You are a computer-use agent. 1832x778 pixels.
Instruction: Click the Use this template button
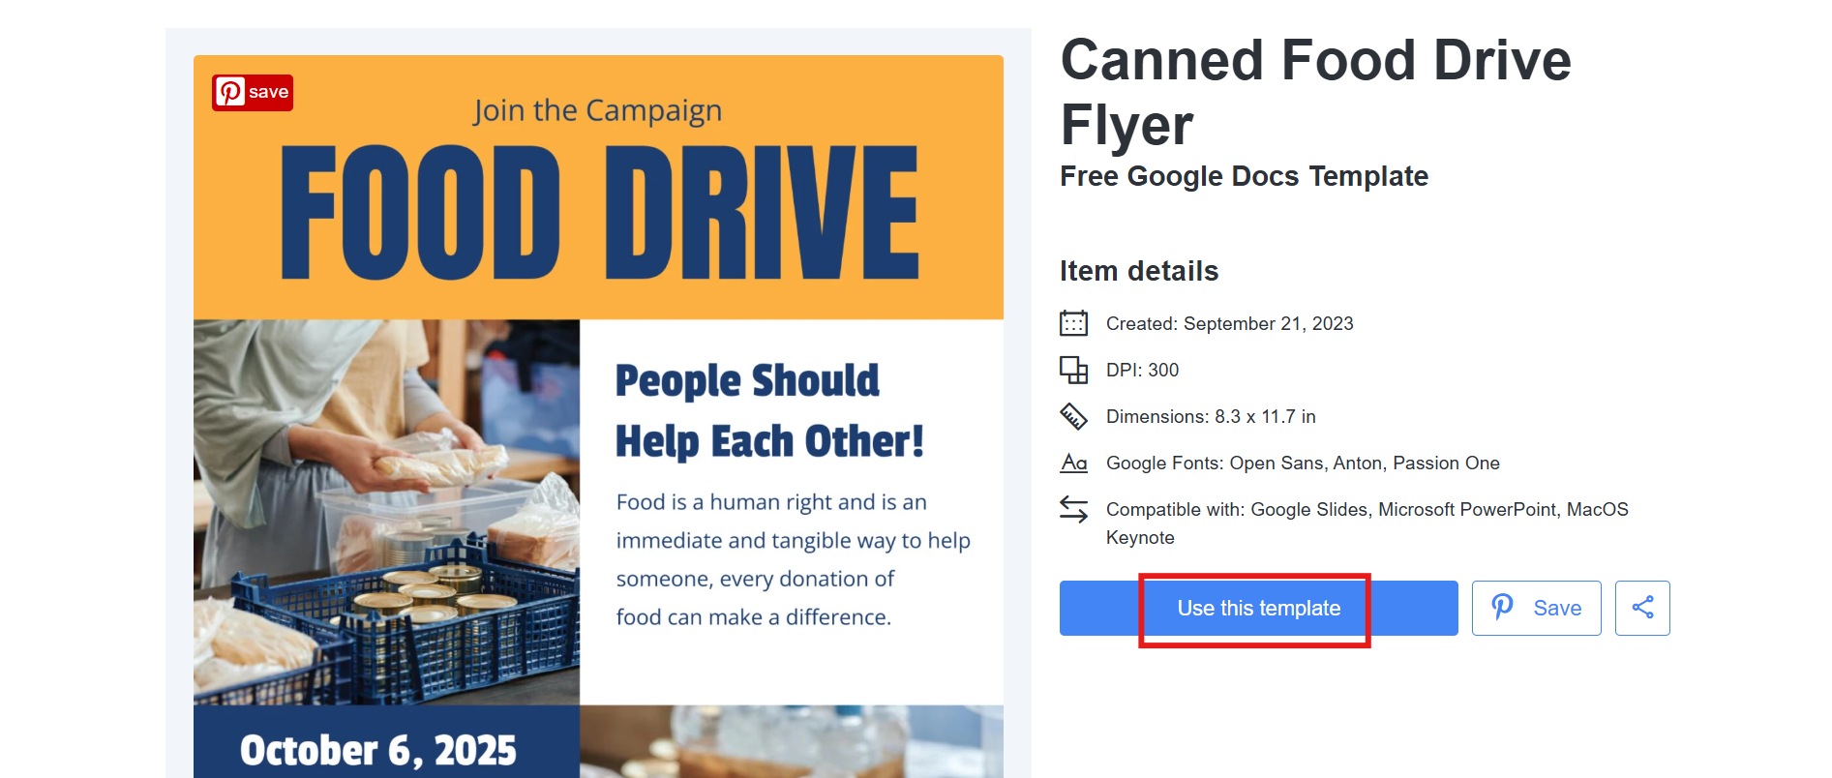click(1258, 608)
